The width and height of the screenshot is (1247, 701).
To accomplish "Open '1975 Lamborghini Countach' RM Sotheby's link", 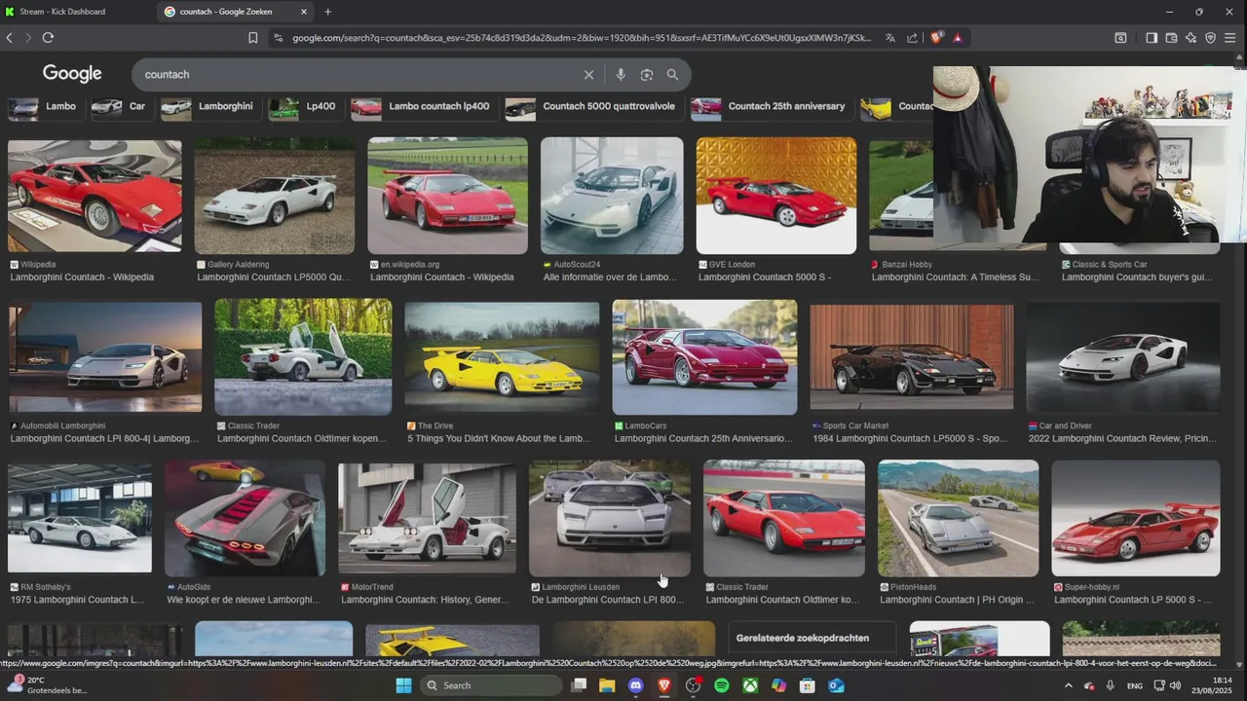I will coord(77,601).
